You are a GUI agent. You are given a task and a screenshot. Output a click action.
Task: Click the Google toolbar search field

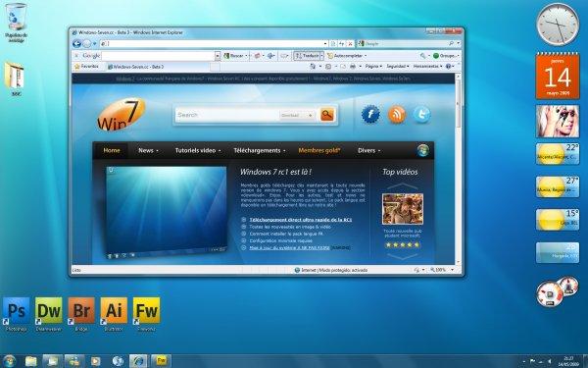pos(158,56)
